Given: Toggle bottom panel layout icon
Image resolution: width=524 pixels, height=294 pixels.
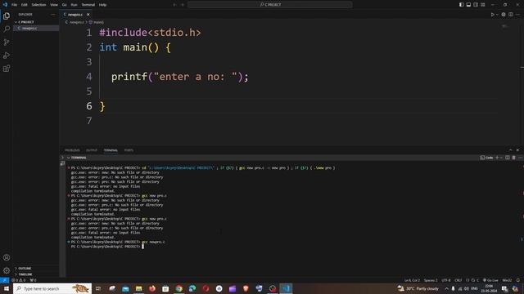Looking at the screenshot, I should coord(468,5).
